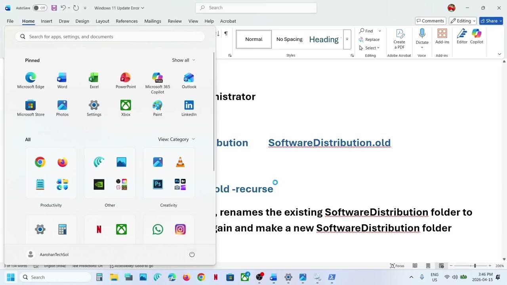Viewport: 507px width, 285px height.
Task: Open the View: Category dropdown
Action: click(x=176, y=139)
